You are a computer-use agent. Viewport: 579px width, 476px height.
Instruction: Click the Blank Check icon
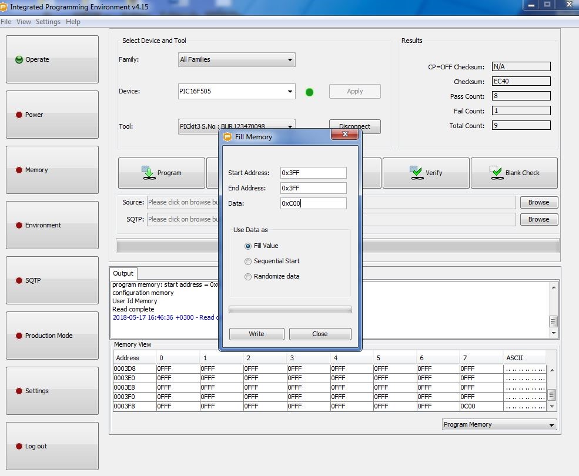point(496,173)
